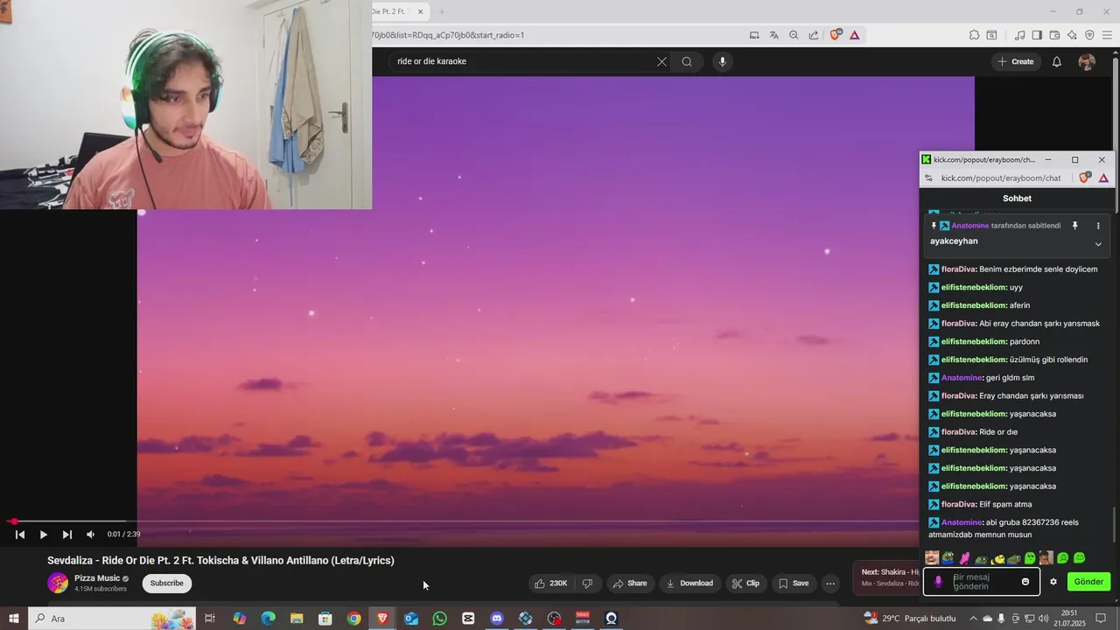Click username Anatomine on 'geri gldm slm'
The image size is (1120, 630).
click(962, 378)
